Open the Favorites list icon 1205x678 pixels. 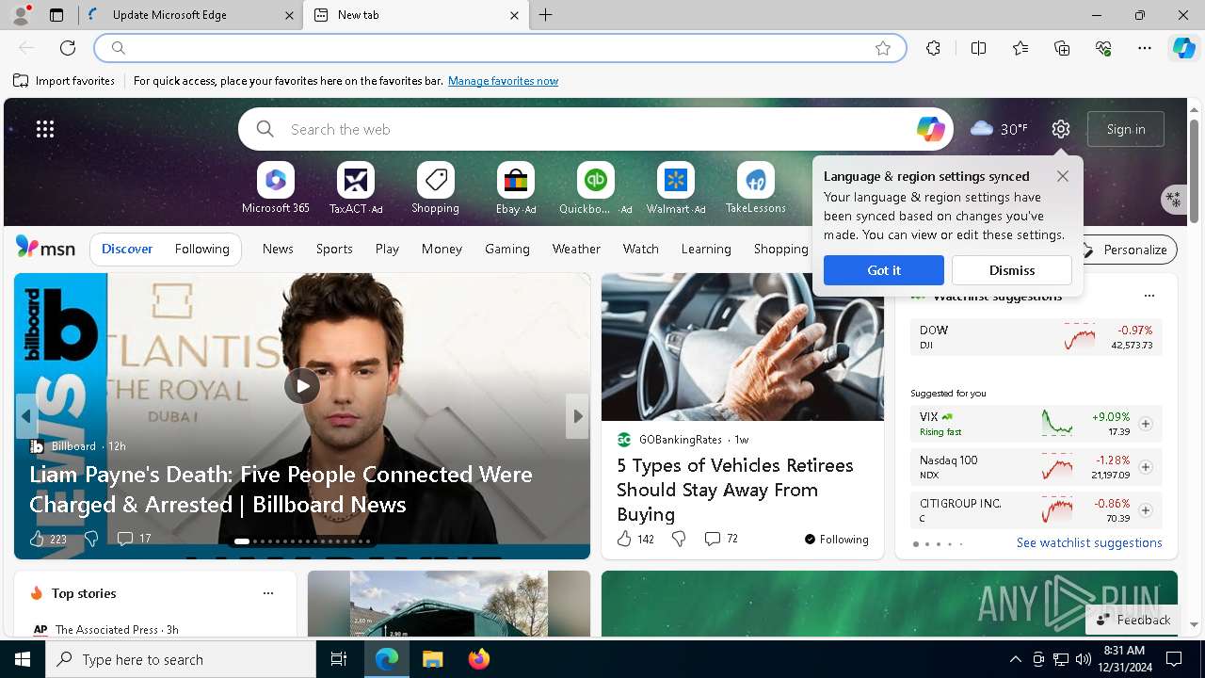tap(1020, 48)
